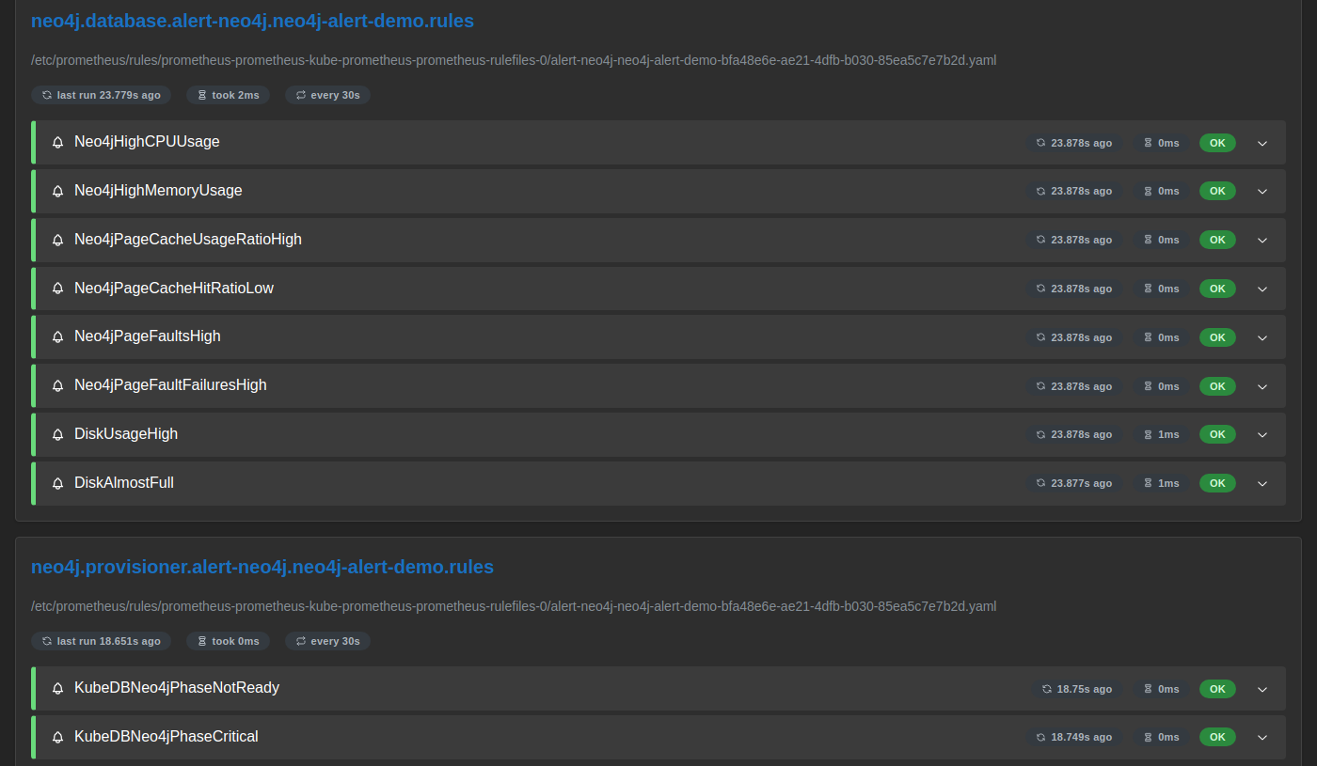Expand the DiskUsageHigh rule chevron
This screenshot has height=766, width=1317.
tap(1262, 434)
